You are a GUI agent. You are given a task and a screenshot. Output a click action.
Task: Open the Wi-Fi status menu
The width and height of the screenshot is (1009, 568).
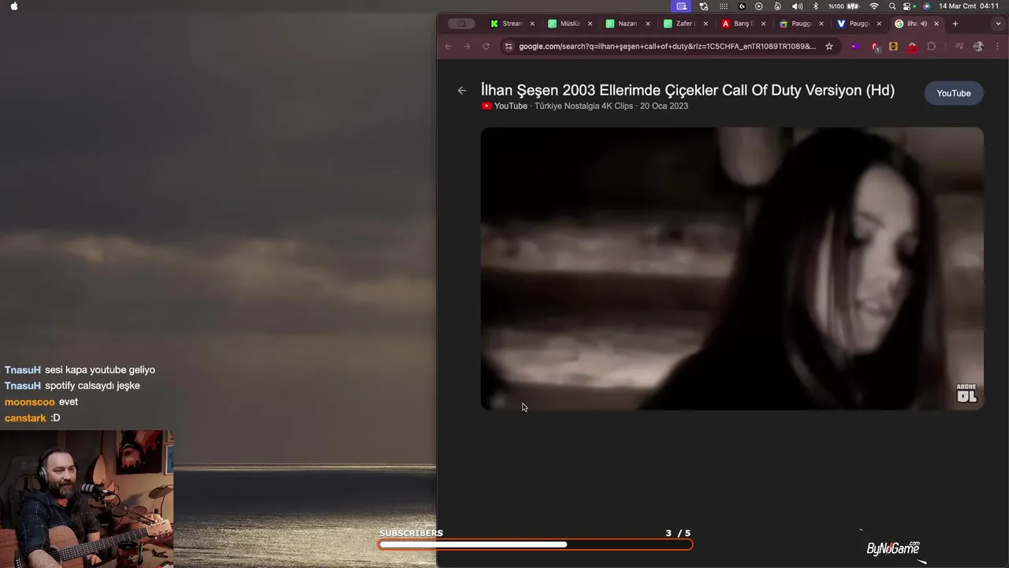(x=874, y=6)
